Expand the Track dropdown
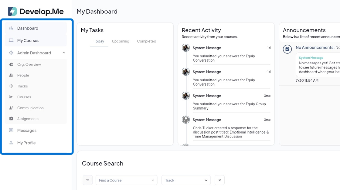340x190 pixels. pyautogui.click(x=186, y=180)
